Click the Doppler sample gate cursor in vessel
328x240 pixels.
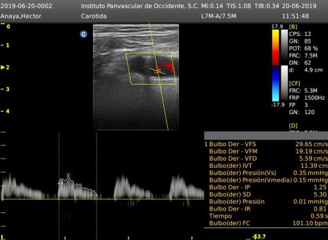(x=157, y=71)
